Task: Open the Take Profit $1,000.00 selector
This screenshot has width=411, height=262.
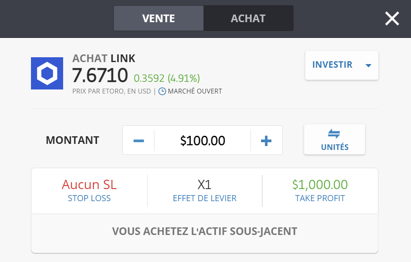Action: [320, 185]
